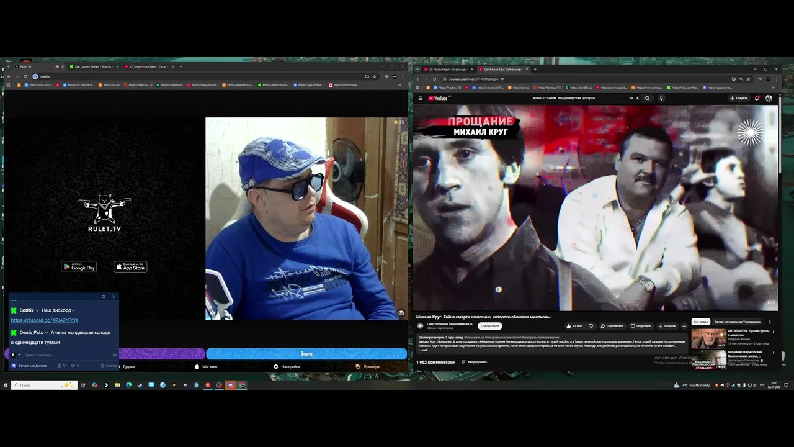Open the Упорядочить comment sort menu
This screenshot has height=447, width=794.
click(x=475, y=362)
